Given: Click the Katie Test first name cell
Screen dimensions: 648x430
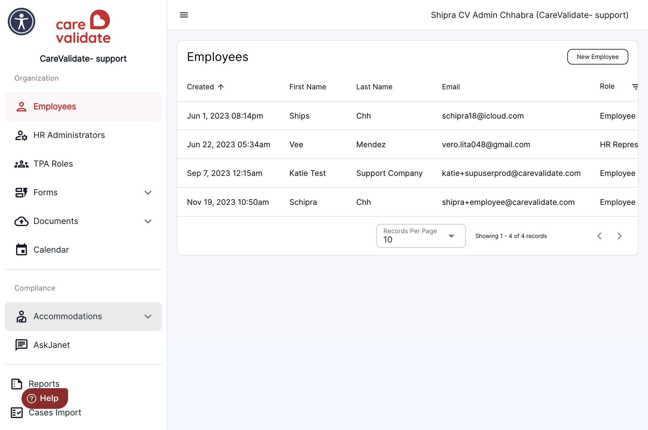Looking at the screenshot, I should 307,173.
